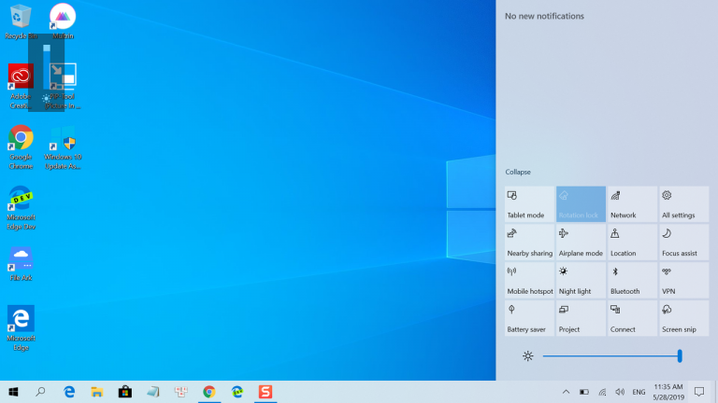Toggle the Bluetooth quick action
This screenshot has width=718, height=403.
[632, 280]
